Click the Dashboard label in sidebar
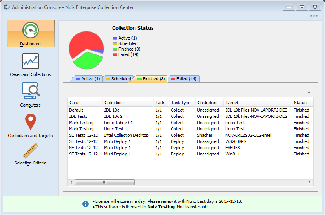Viewport: 325px width, 215px height. point(31,44)
